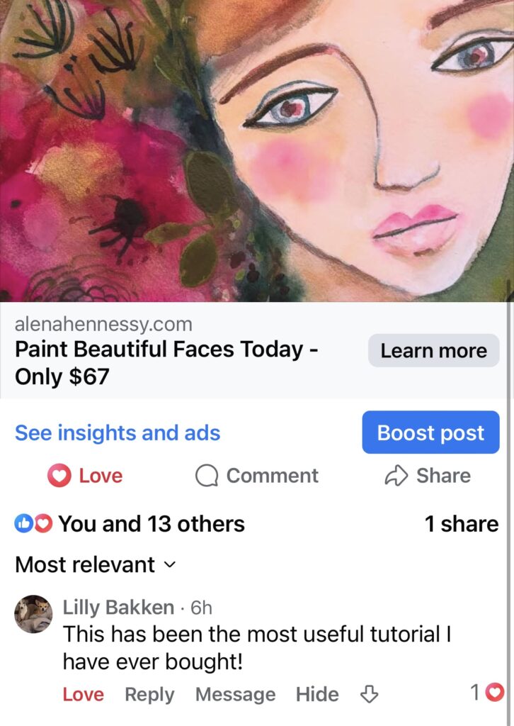Click Learn more on the ad
Viewport: 514px width, 726px height.
coord(433,350)
